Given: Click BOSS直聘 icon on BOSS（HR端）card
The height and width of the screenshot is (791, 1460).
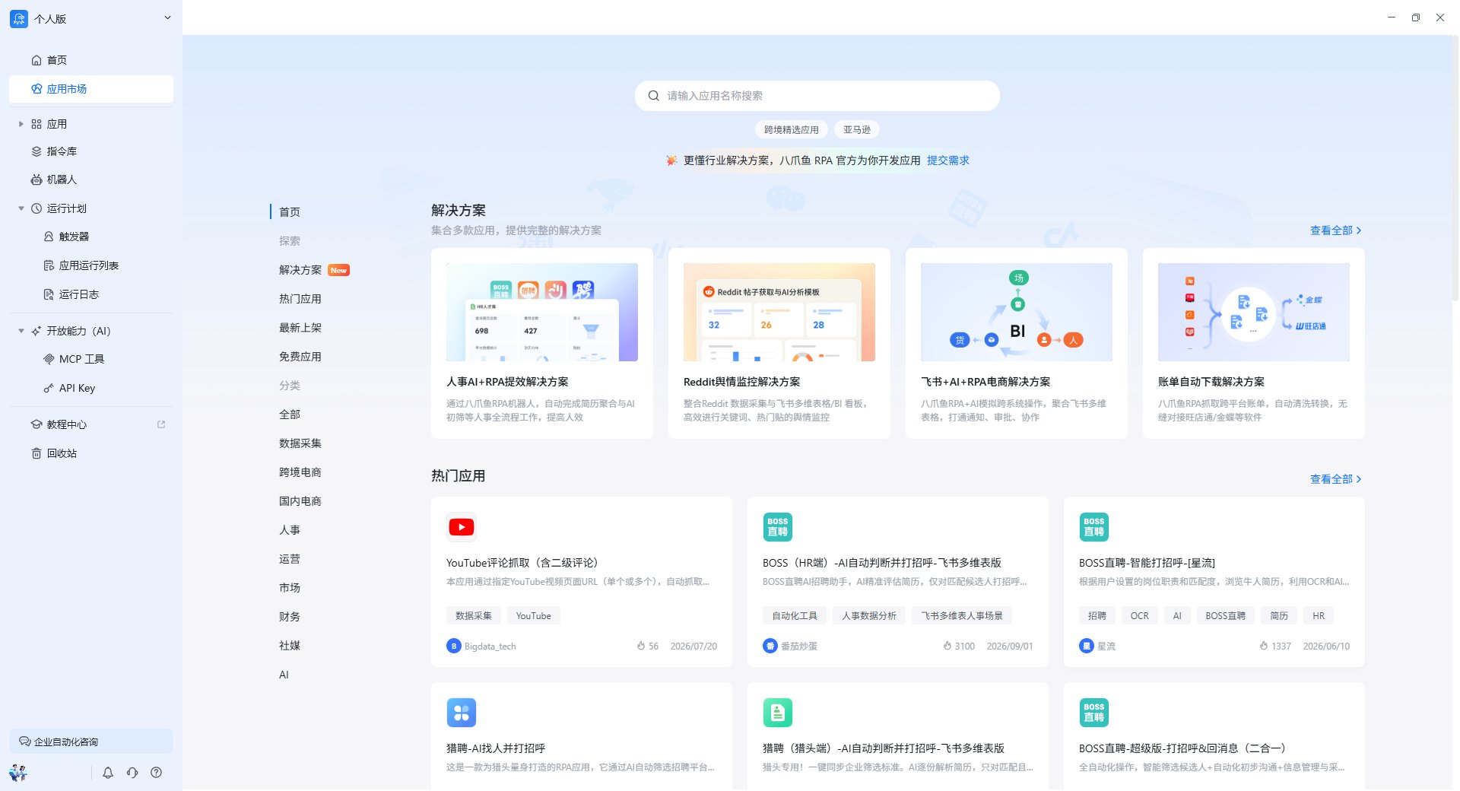Looking at the screenshot, I should point(778,527).
